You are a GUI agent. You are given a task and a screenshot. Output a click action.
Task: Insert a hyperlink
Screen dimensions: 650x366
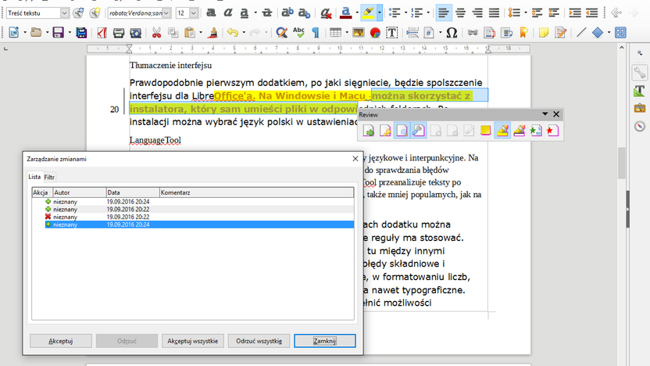tap(473, 32)
